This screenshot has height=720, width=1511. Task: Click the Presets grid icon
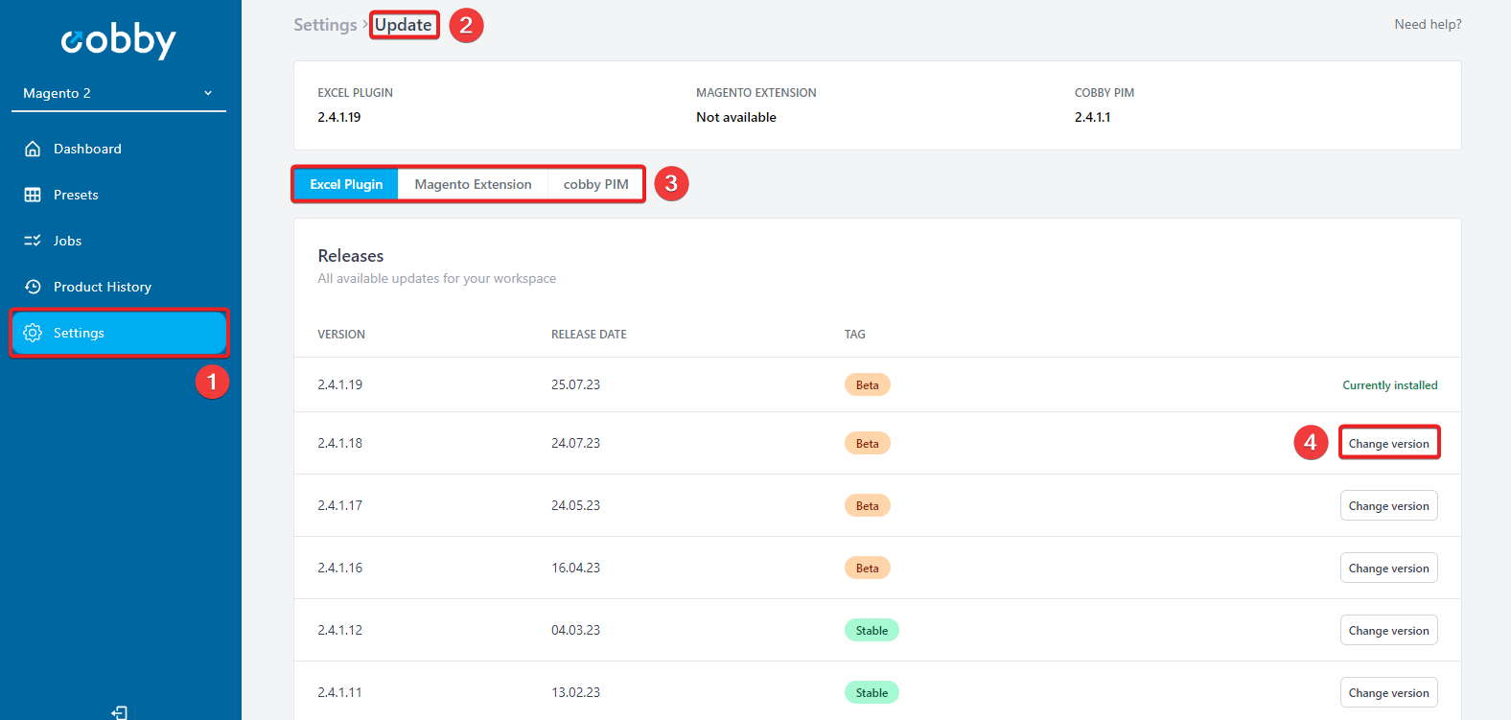(33, 195)
